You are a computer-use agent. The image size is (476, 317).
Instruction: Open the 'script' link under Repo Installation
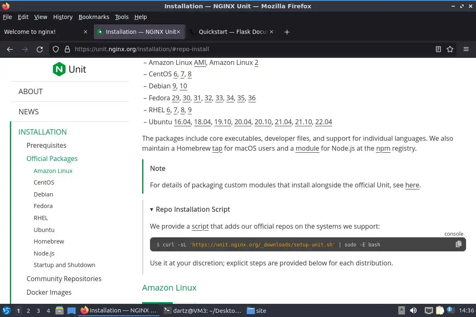coord(200,226)
